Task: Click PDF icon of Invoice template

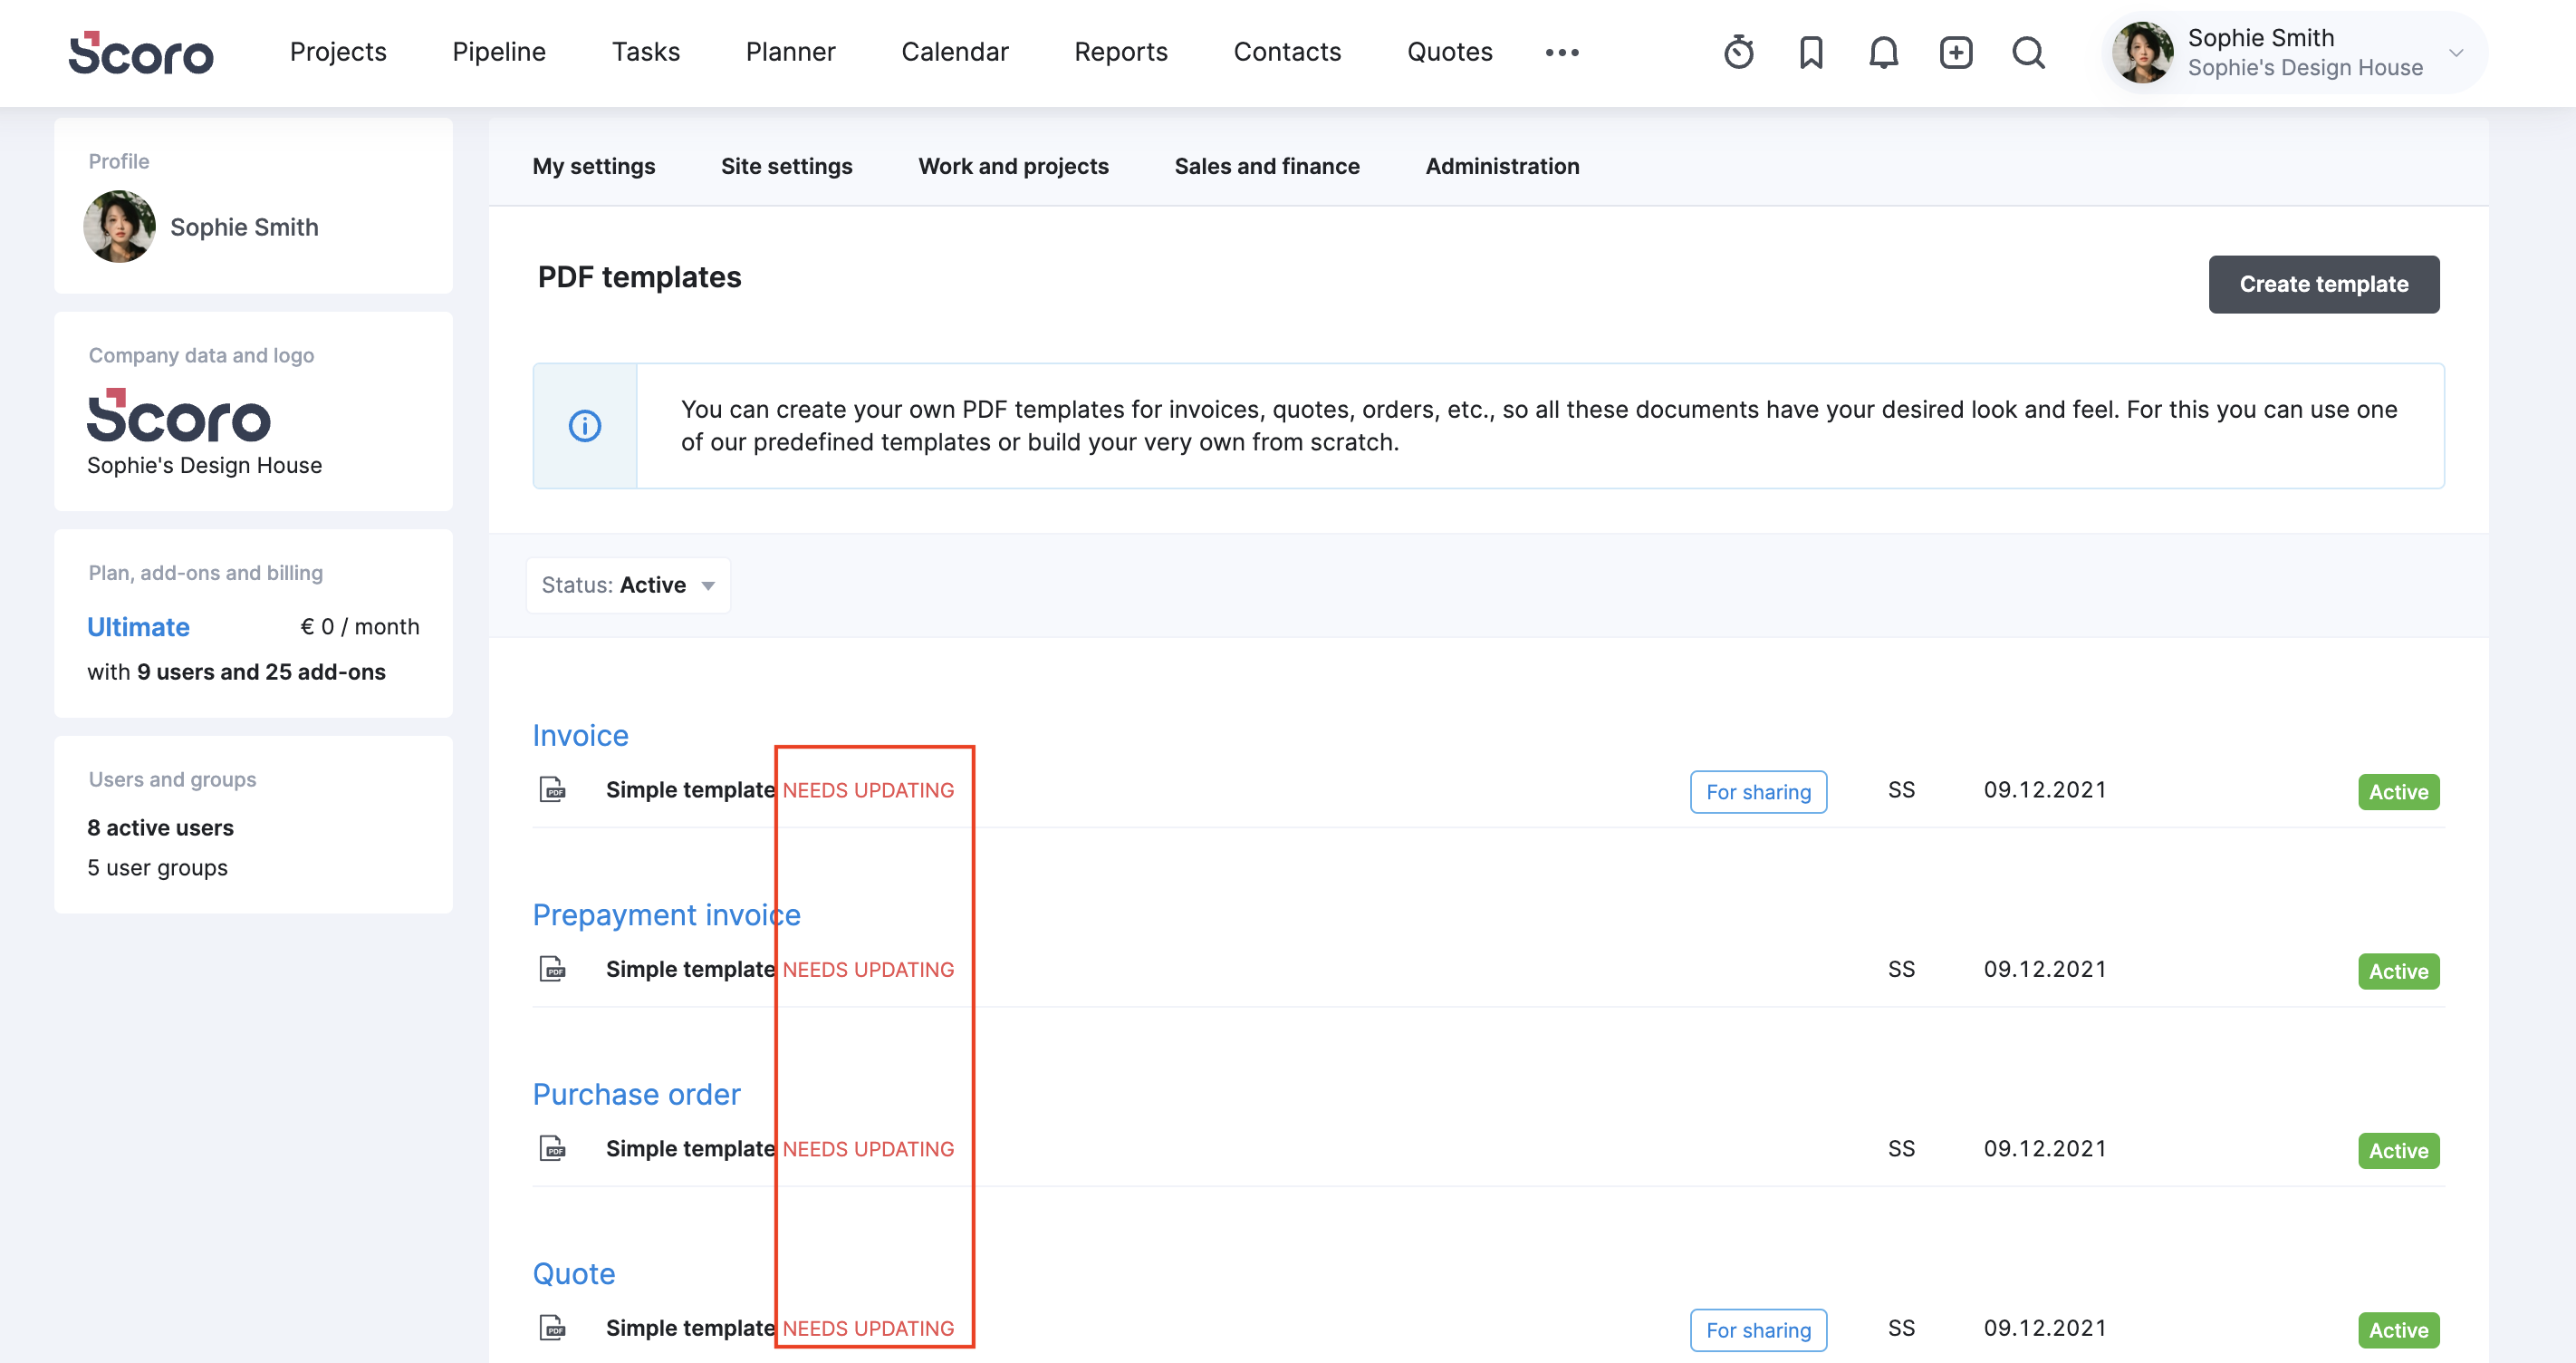Action: tap(552, 789)
